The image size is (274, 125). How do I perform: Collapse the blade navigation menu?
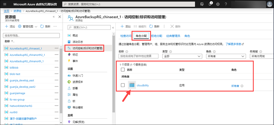click(113, 28)
